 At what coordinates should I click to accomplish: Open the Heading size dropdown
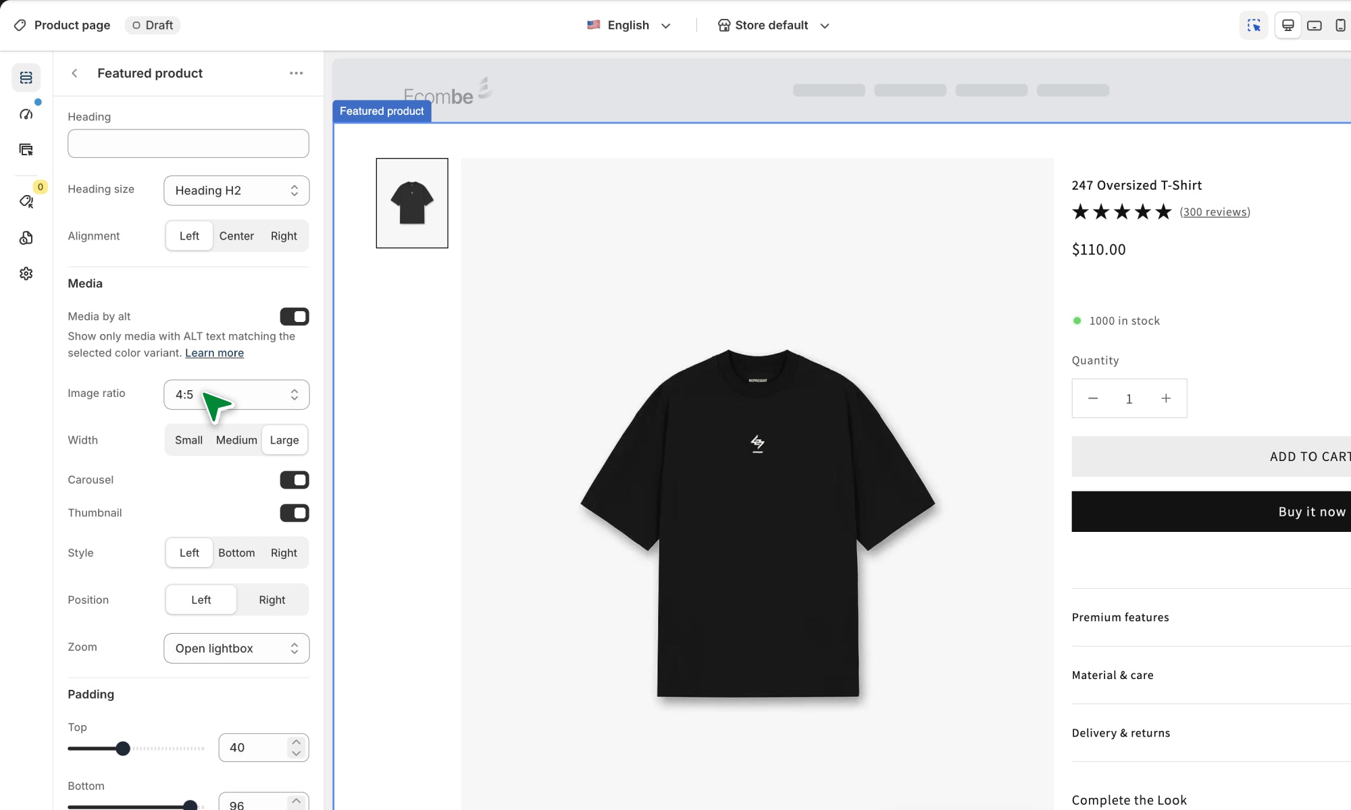[x=236, y=190]
